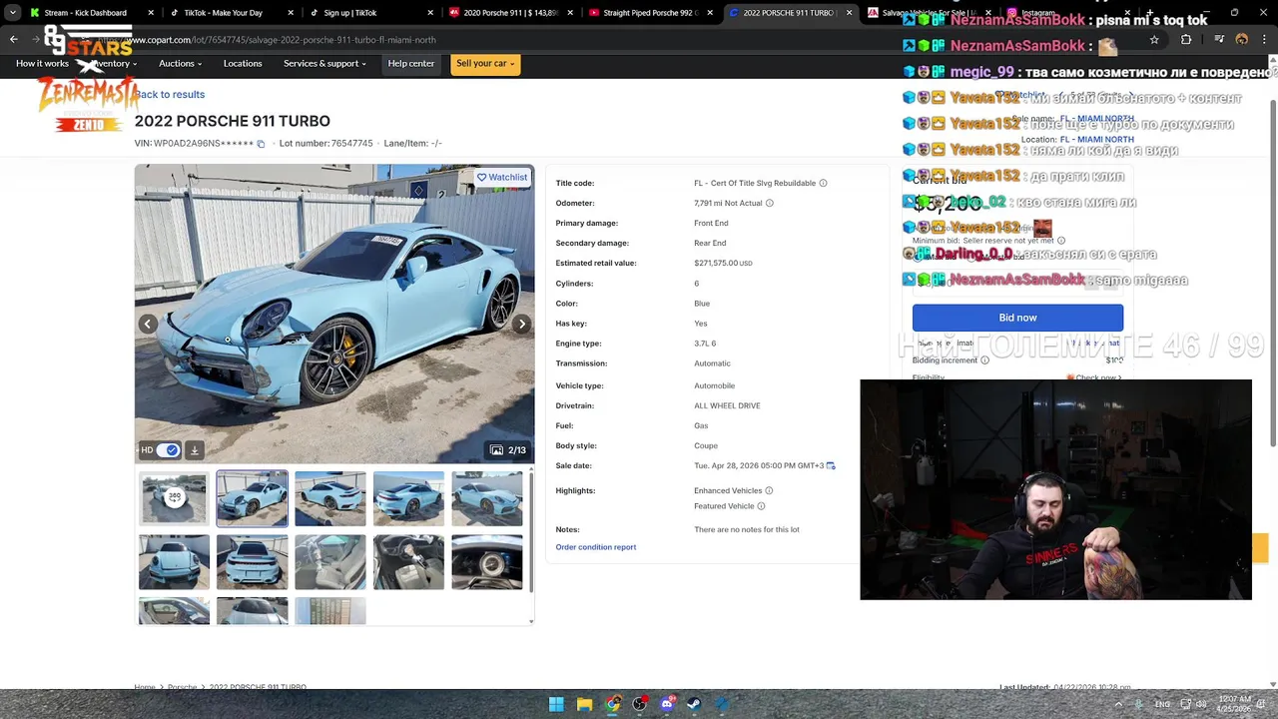1278x719 pixels.
Task: Expand the Auctions menu
Action: click(x=180, y=64)
